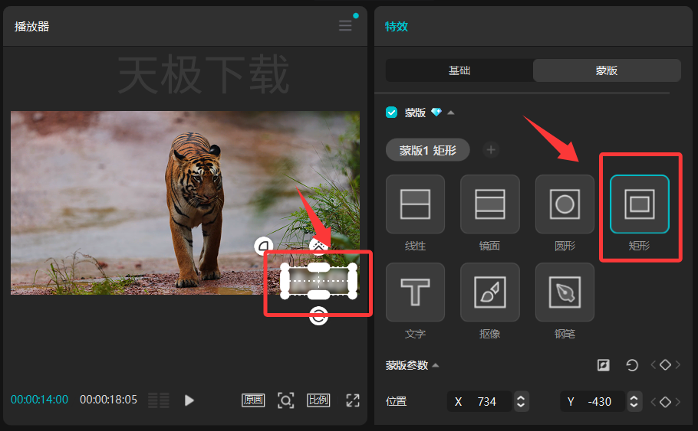The image size is (698, 431).
Task: Click the X position value field
Action: (480, 402)
